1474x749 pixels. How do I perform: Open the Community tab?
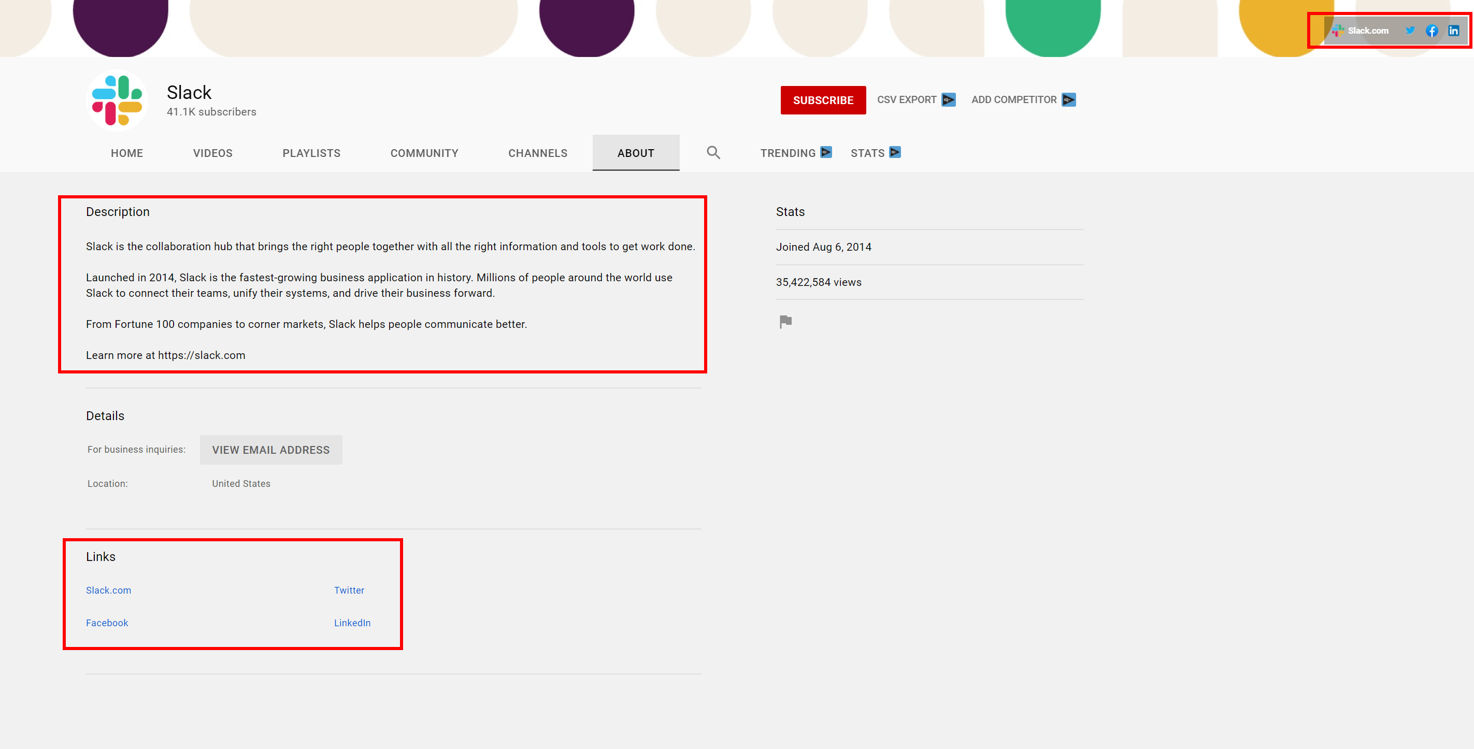pos(423,153)
